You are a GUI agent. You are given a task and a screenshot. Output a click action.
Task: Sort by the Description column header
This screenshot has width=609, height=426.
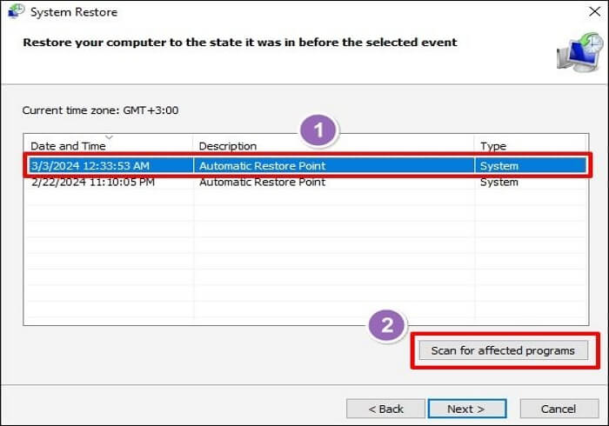pyautogui.click(x=333, y=145)
